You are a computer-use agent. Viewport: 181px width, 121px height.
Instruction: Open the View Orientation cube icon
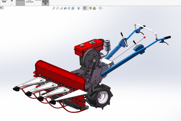click(73, 8)
